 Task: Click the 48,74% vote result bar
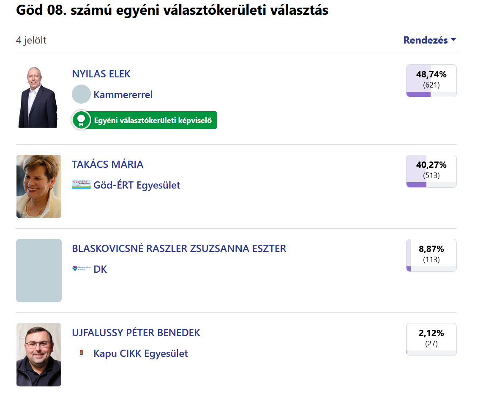(x=431, y=81)
